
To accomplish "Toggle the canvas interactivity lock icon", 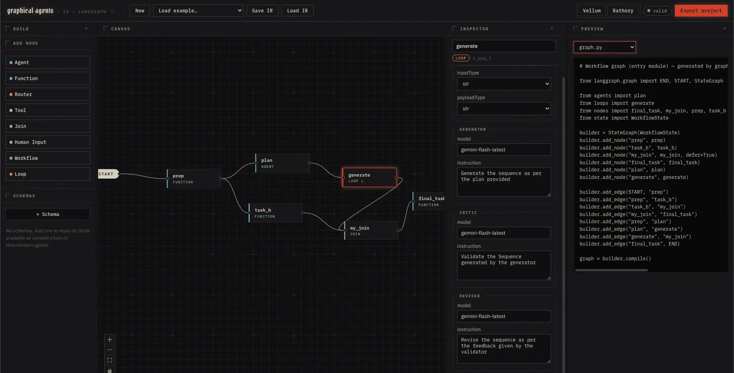I will [x=110, y=370].
